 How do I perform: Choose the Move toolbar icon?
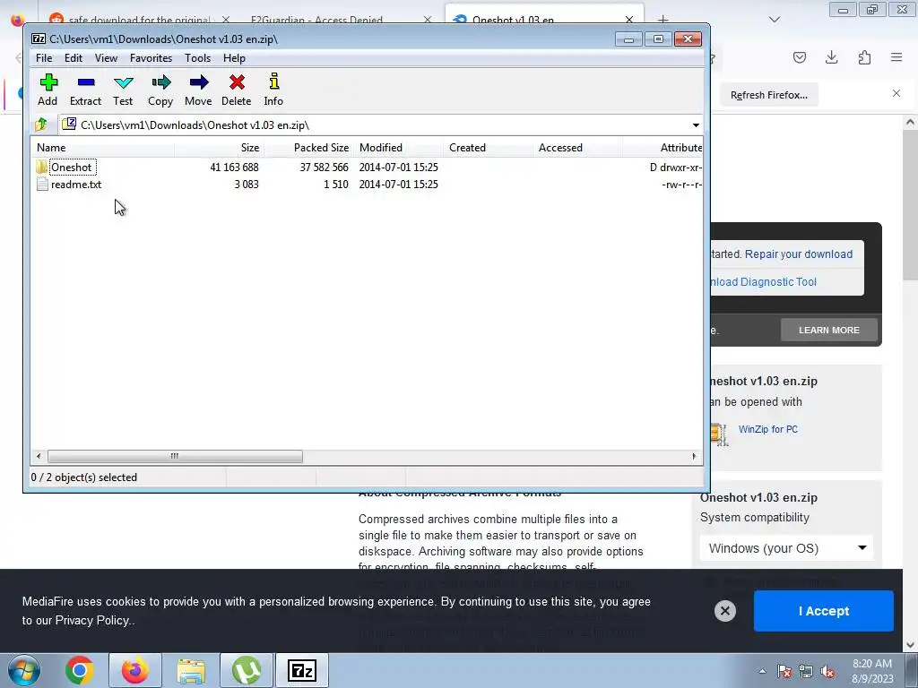(198, 89)
